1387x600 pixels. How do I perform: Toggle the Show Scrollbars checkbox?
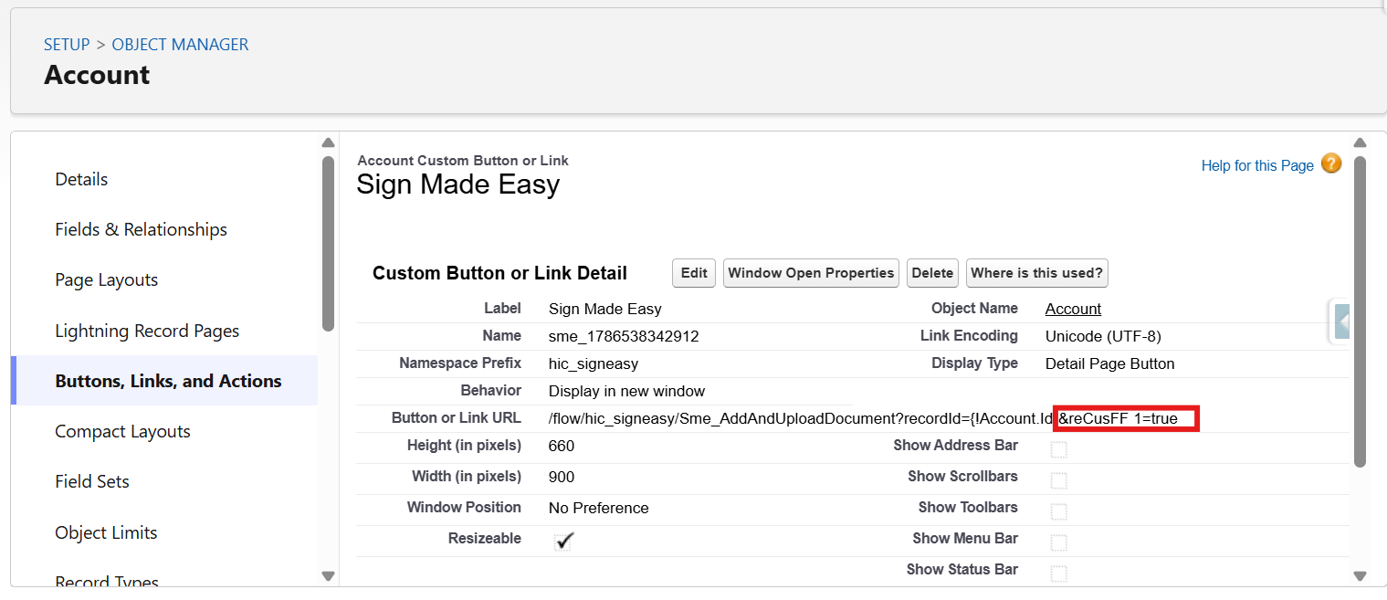1058,480
